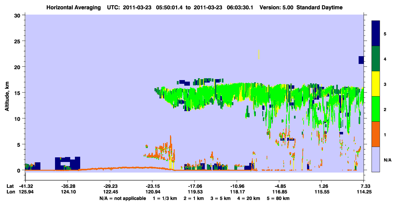Click the yellow level 3 legend swatch

point(376,84)
